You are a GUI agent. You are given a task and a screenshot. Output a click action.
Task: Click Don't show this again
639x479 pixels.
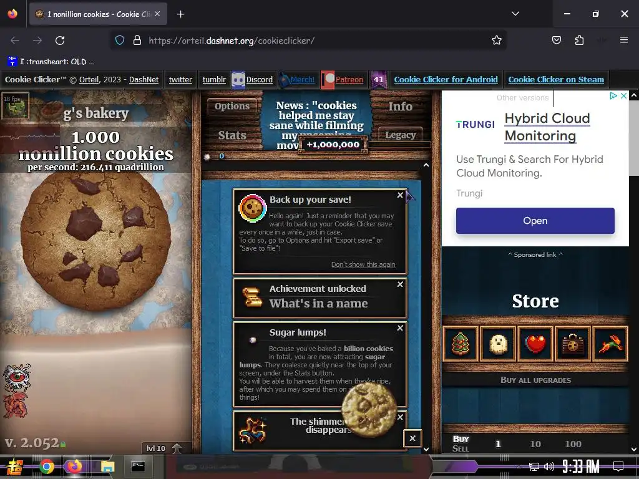363,264
